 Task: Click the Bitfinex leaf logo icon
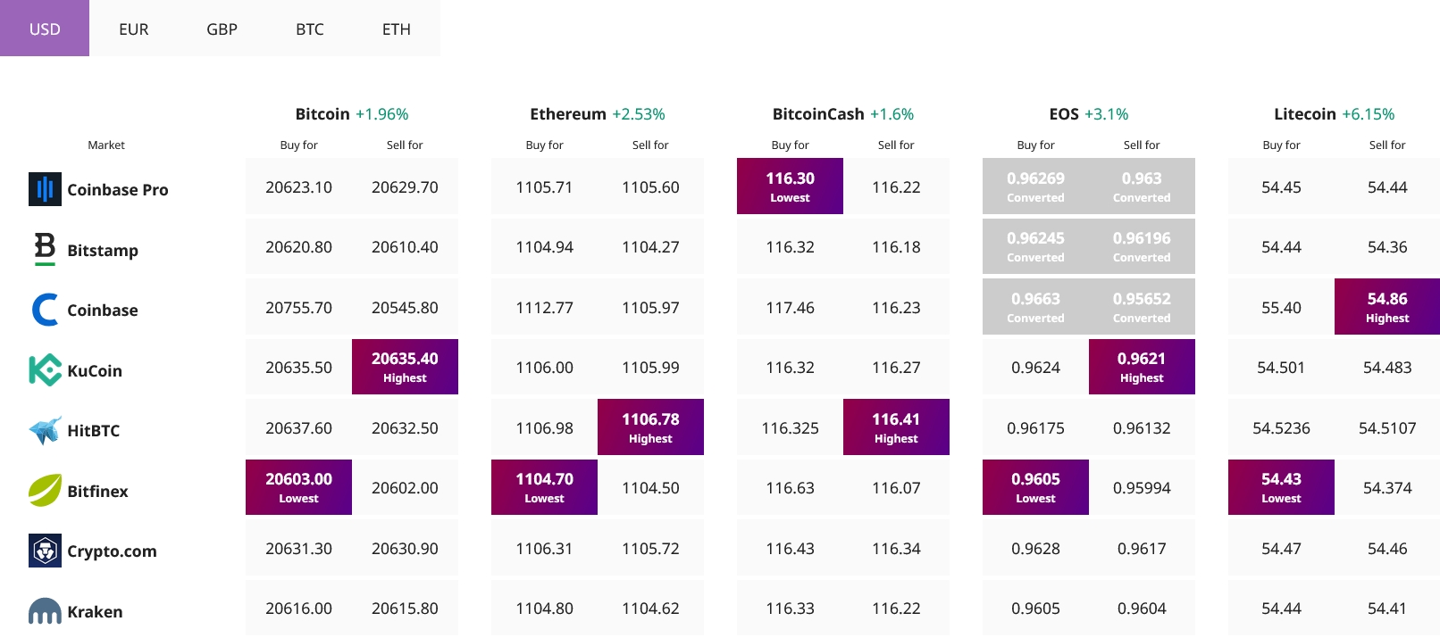[45, 491]
